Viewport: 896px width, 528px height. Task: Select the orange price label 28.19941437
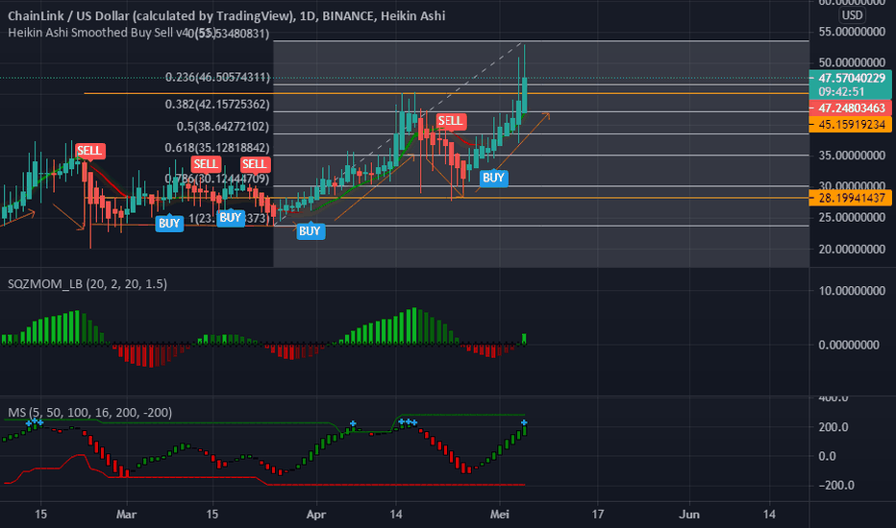(851, 198)
